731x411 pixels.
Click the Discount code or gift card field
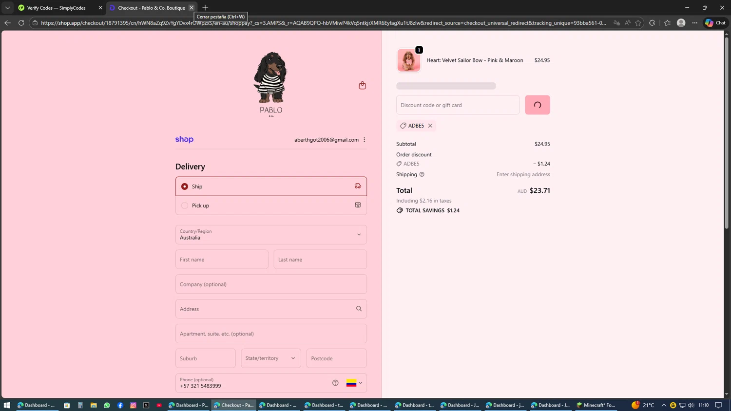[x=458, y=105]
